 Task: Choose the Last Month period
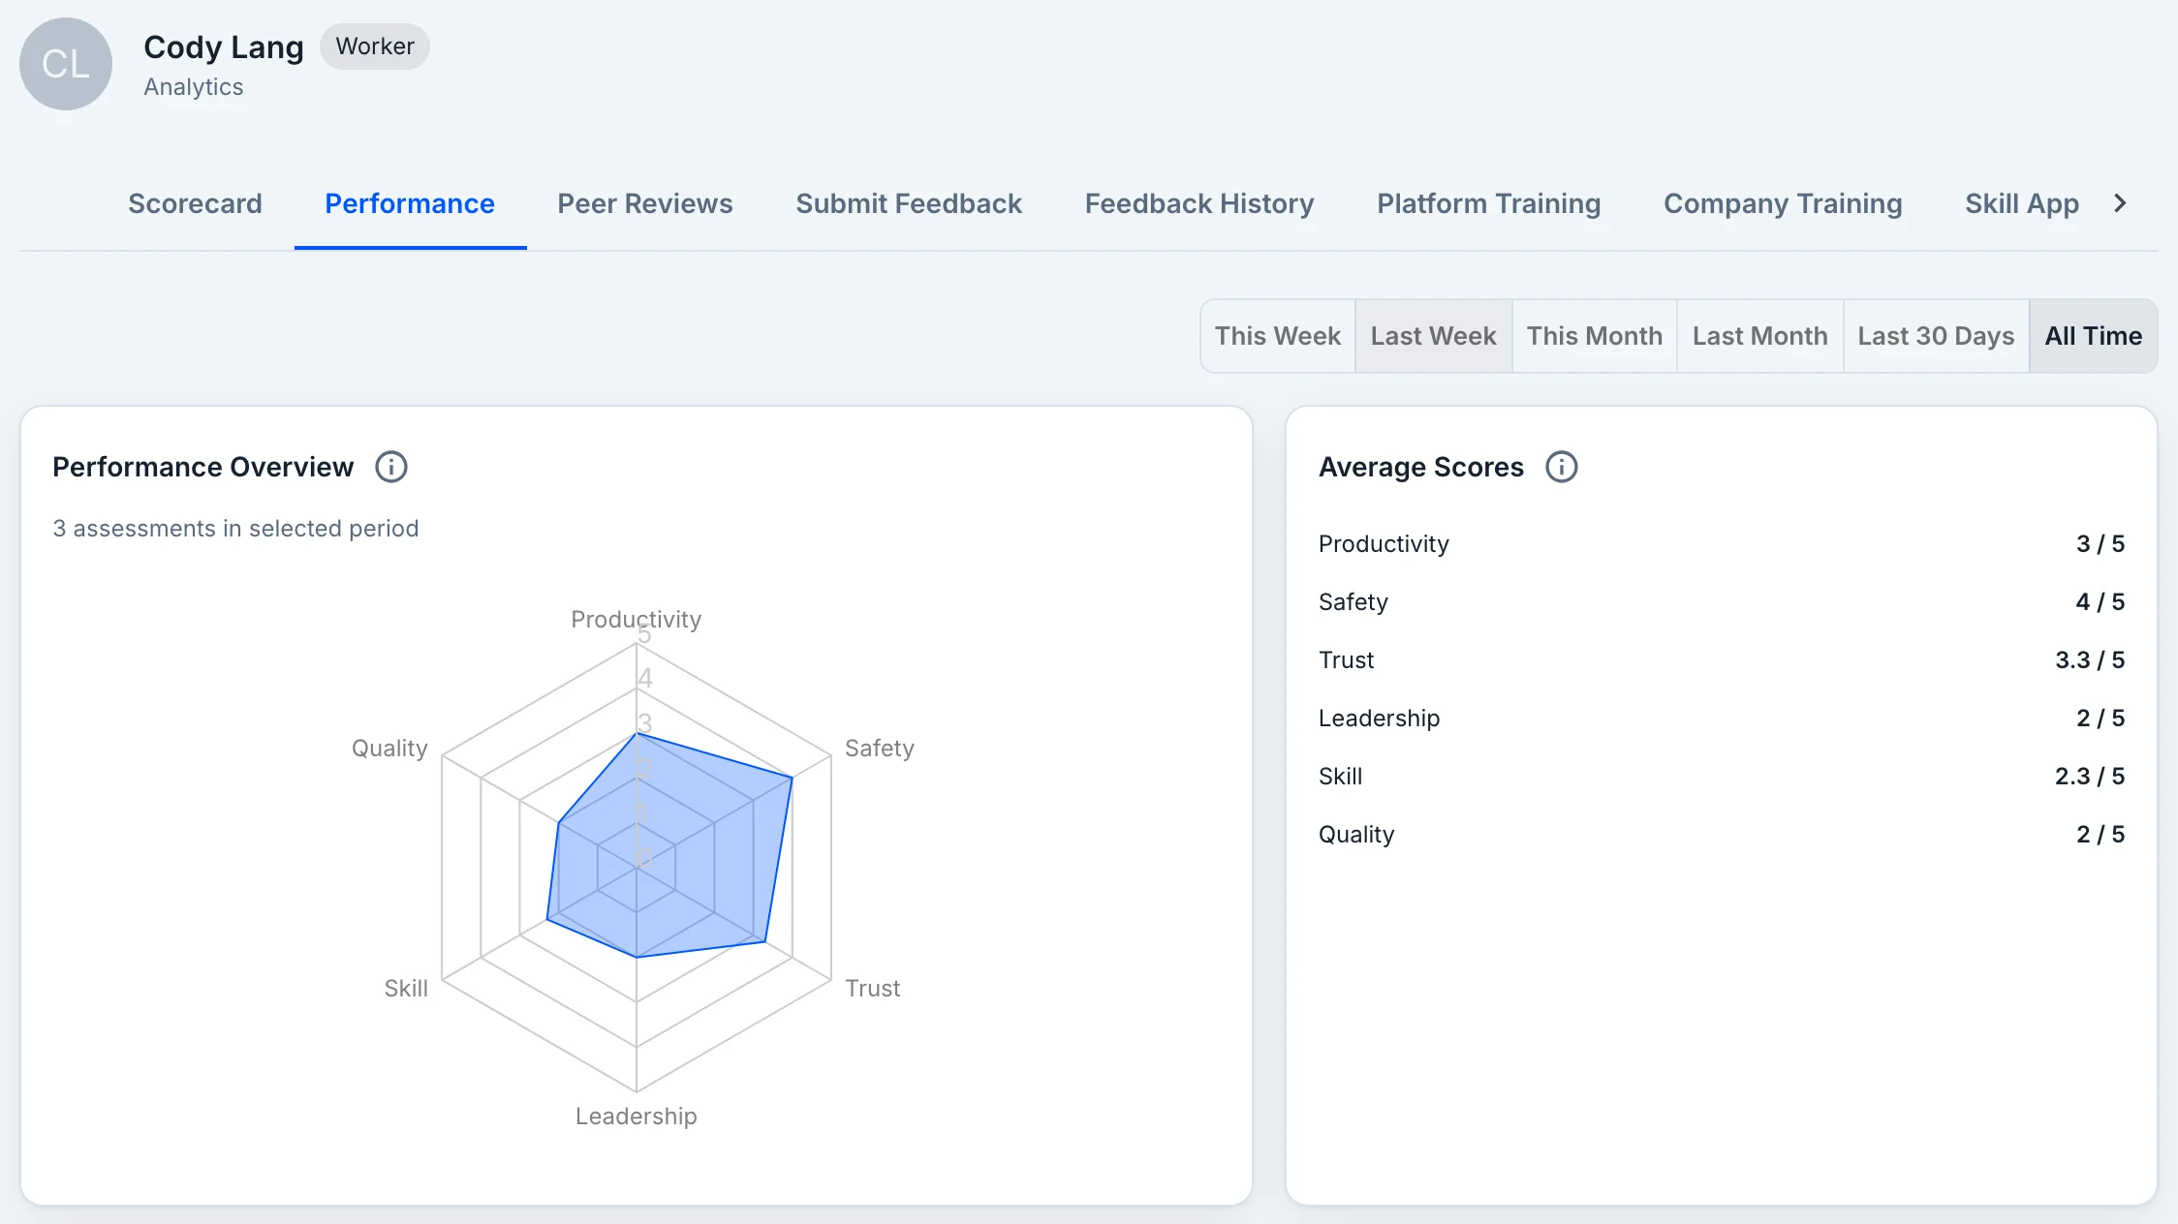click(1759, 336)
